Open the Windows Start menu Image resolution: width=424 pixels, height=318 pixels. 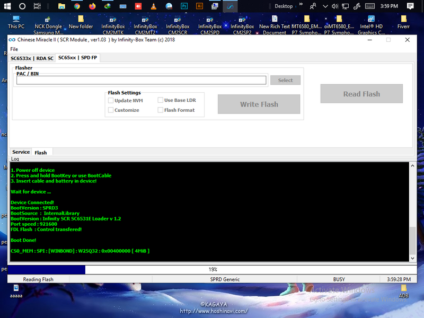point(7,6)
